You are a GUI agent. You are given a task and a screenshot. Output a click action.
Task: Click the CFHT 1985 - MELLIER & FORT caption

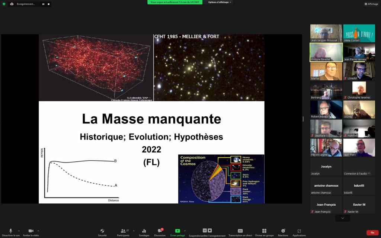click(x=187, y=37)
